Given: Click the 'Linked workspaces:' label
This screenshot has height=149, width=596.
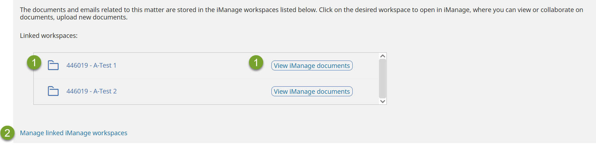Looking at the screenshot, I should click(49, 36).
